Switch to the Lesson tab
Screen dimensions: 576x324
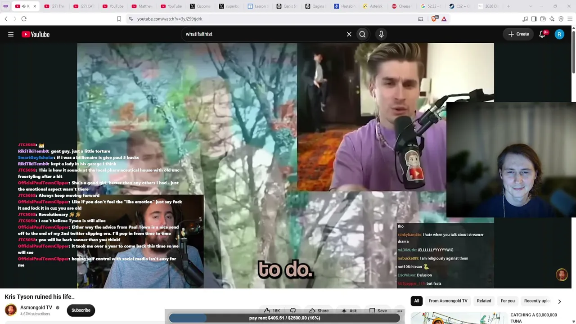coord(258,6)
